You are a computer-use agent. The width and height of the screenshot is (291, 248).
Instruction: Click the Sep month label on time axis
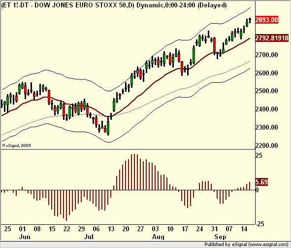coord(220,237)
